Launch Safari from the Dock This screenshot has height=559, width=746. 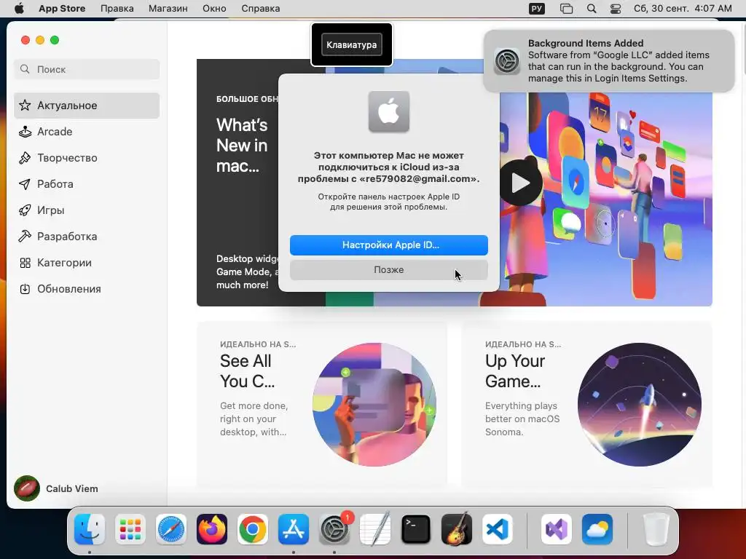tap(170, 529)
